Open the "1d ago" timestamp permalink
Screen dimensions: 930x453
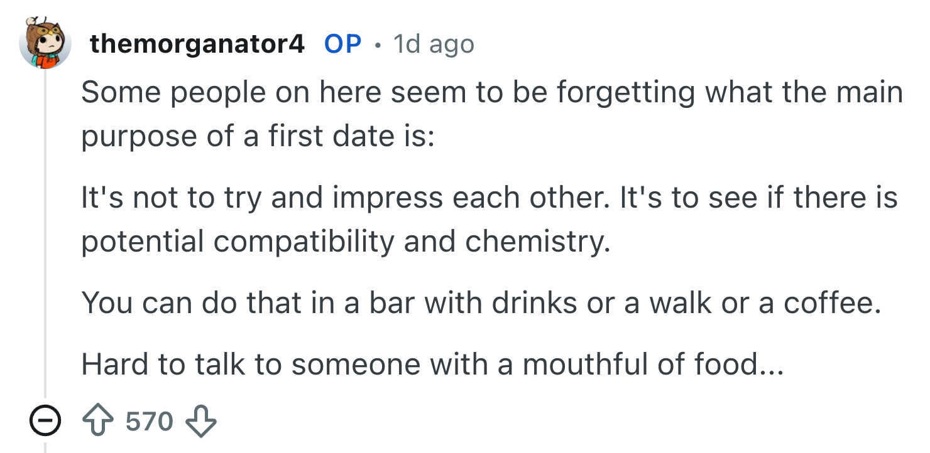point(434,44)
